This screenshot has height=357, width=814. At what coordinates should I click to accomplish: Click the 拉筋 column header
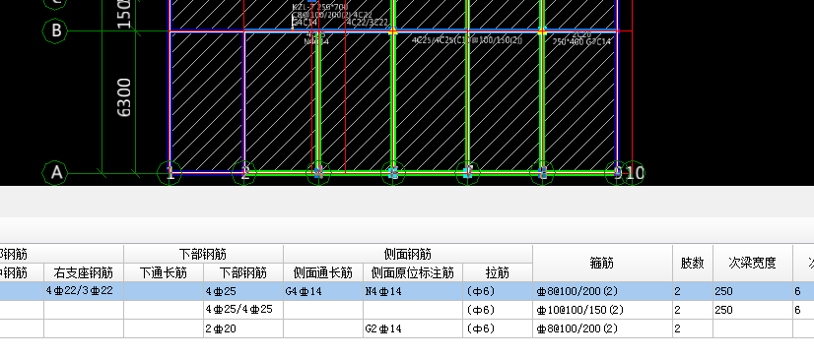pos(498,272)
